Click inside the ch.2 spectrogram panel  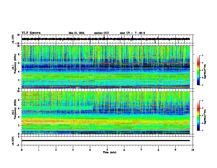pyautogui.click(x=106, y=113)
